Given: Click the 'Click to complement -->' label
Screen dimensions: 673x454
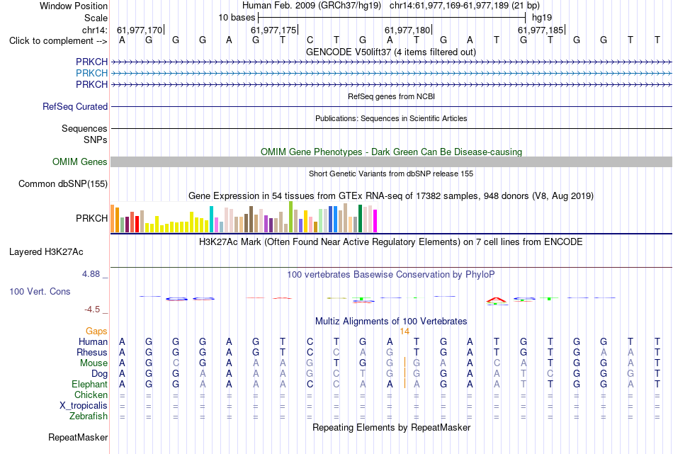Looking at the screenshot, I should tap(58, 41).
